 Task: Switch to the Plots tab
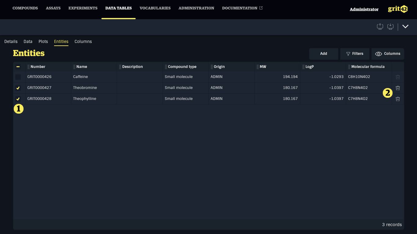point(43,41)
